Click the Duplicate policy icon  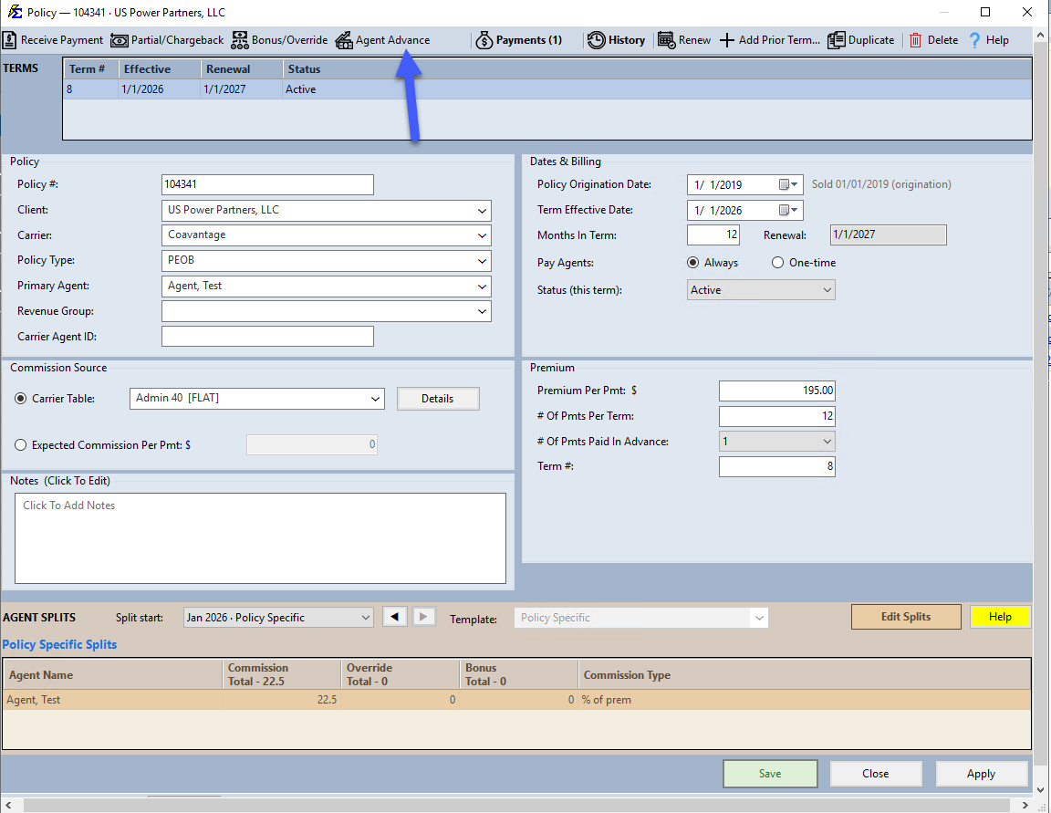pos(836,40)
